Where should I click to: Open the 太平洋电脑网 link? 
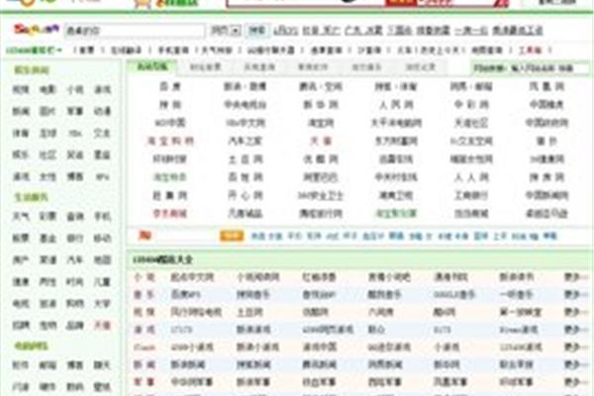coord(396,123)
